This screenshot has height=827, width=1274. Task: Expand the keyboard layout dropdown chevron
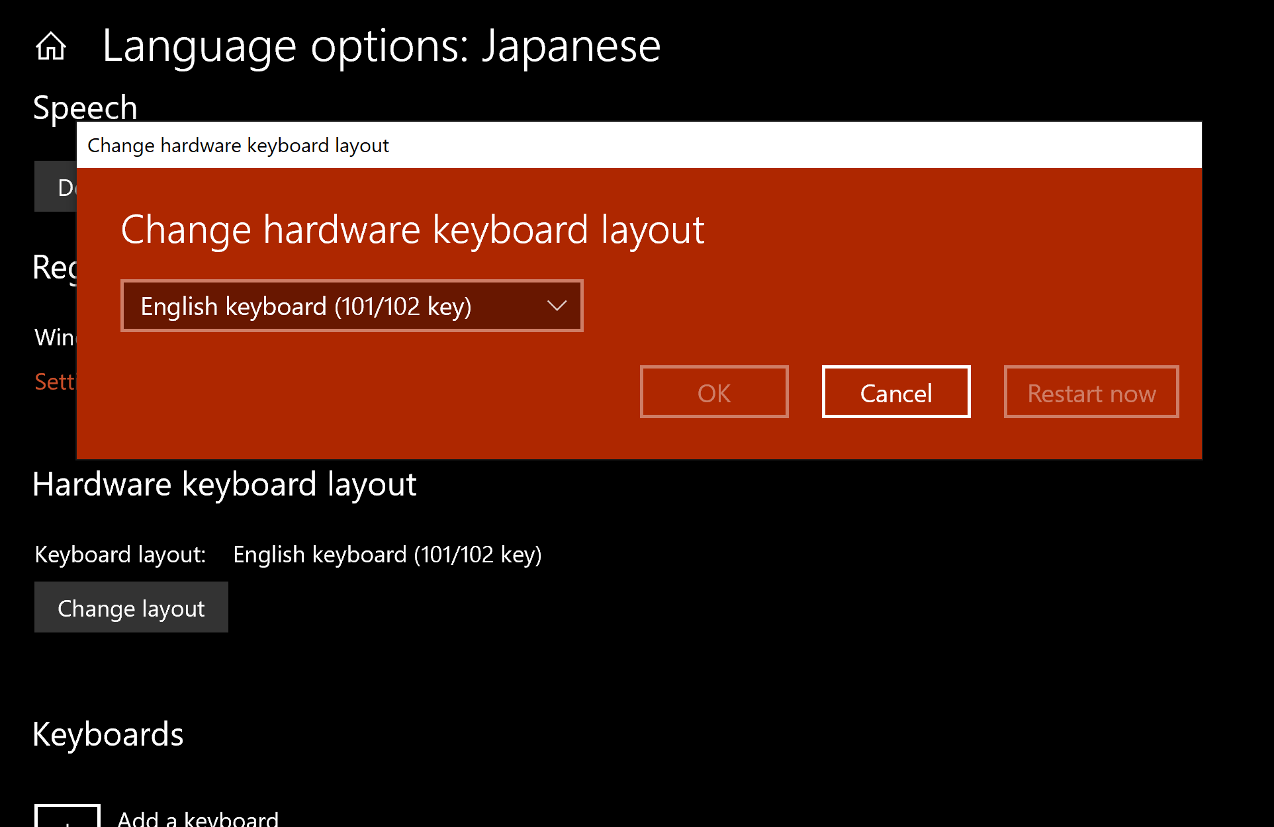click(557, 306)
